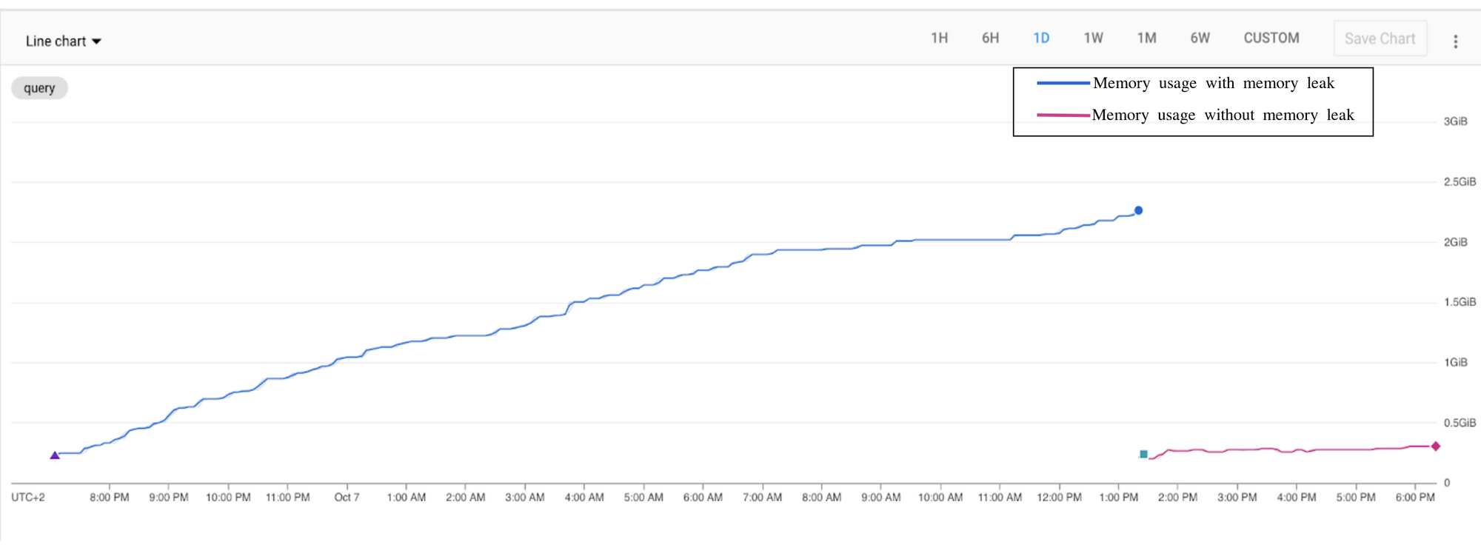Click the query chip label

tap(39, 88)
